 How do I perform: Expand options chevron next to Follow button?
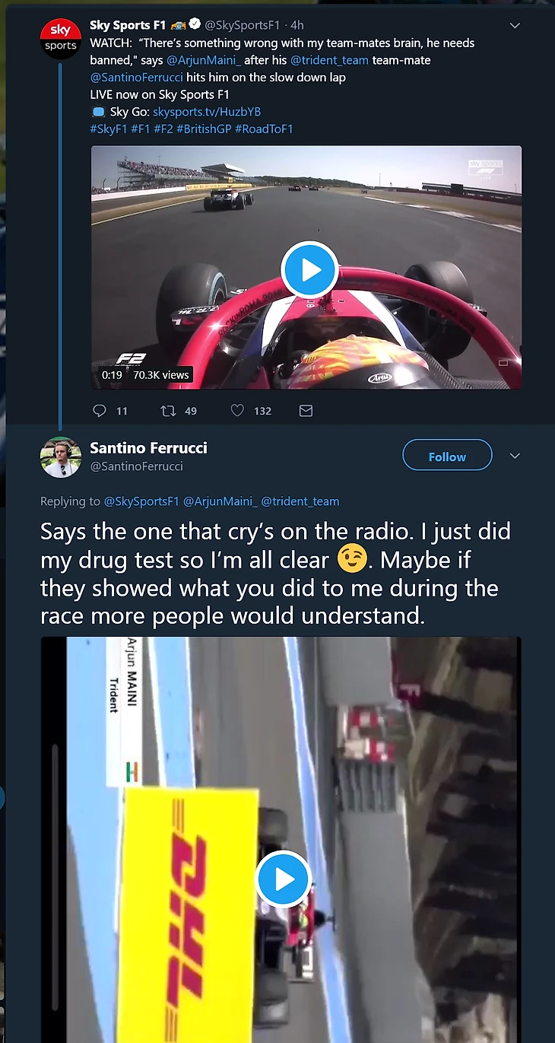515,456
